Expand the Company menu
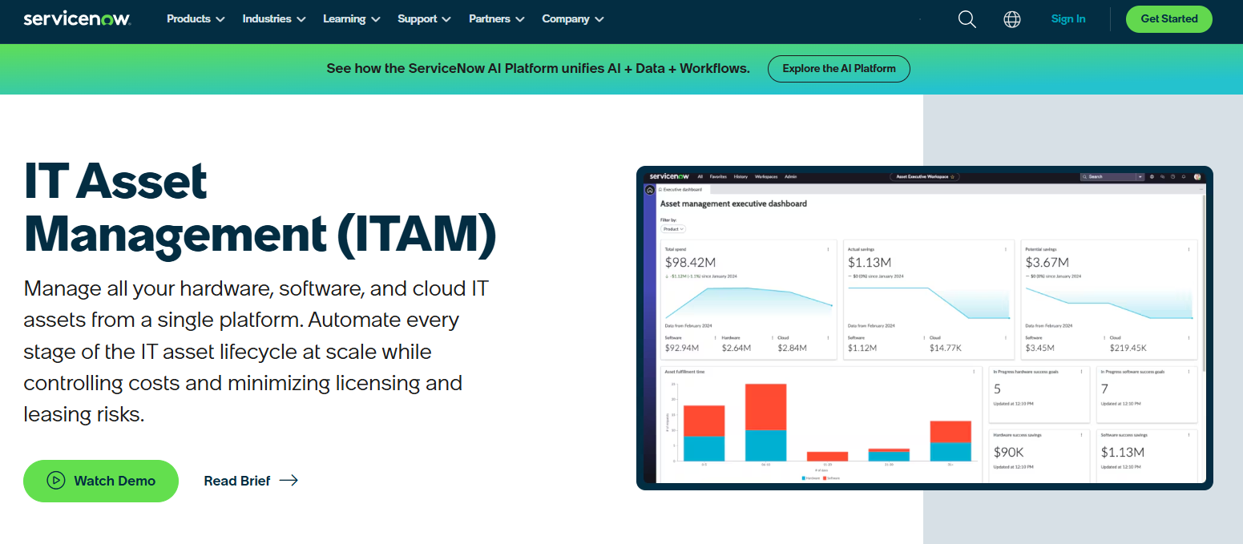The image size is (1243, 544). [573, 18]
